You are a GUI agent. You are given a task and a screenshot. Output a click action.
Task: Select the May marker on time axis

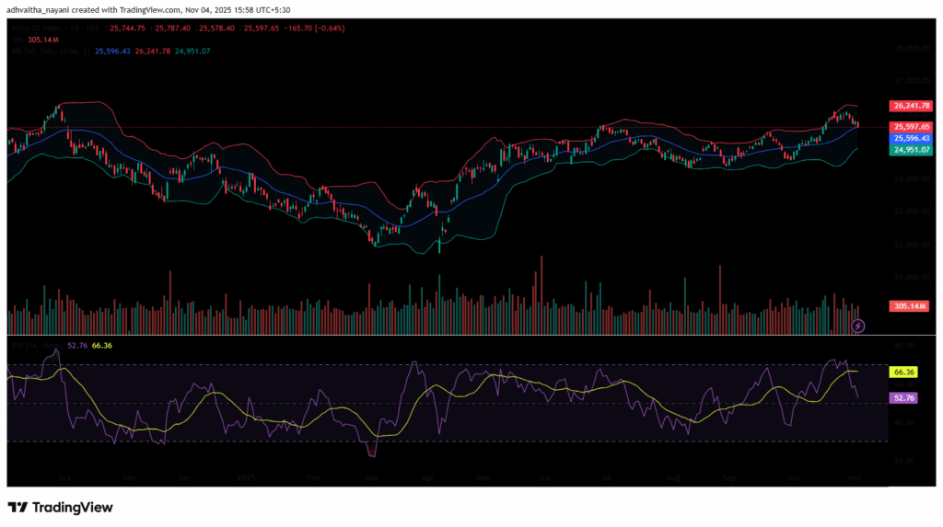[483, 478]
